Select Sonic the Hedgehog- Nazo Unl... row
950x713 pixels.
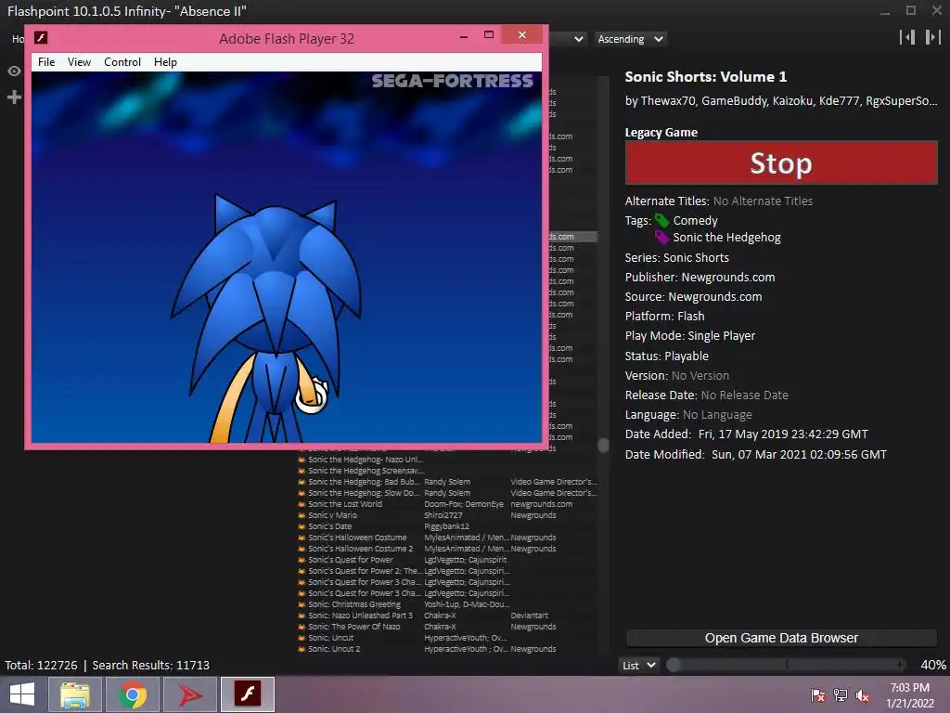(x=447, y=460)
